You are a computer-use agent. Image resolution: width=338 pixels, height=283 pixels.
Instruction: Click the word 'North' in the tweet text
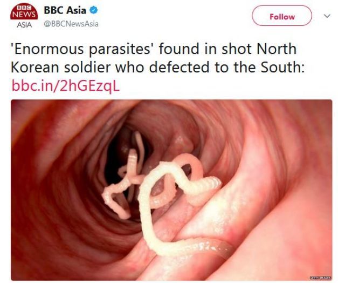(x=277, y=49)
